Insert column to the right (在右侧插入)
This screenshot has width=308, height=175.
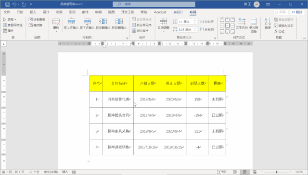tap(119, 24)
